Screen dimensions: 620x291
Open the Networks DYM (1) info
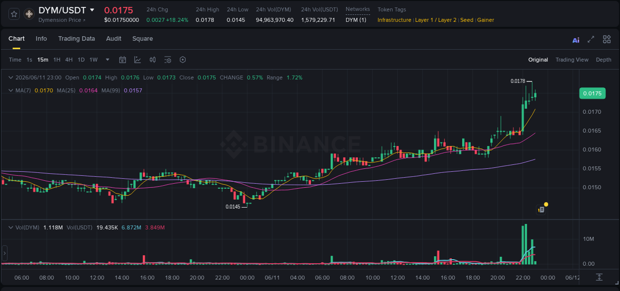pos(356,20)
